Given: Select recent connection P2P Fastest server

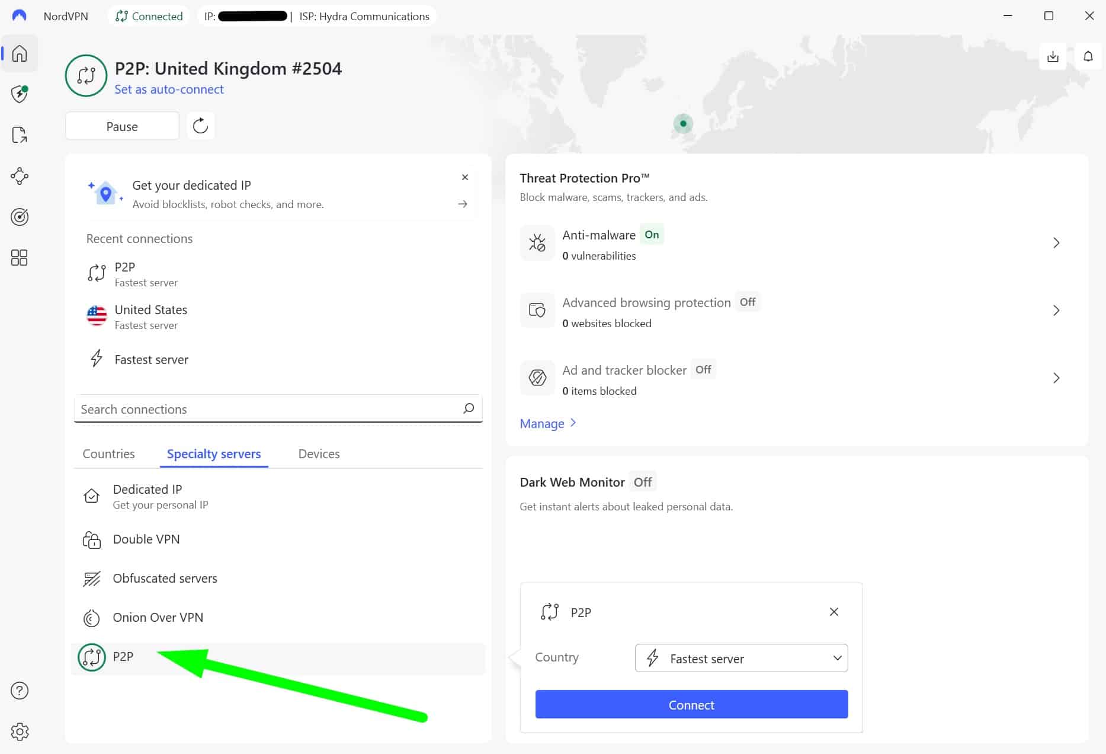Looking at the screenshot, I should [278, 274].
